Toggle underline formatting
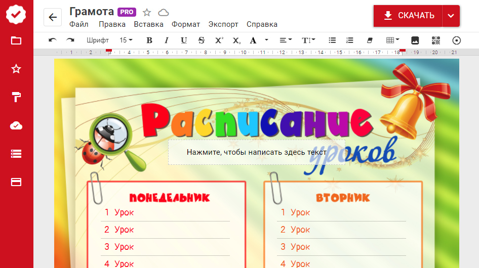This screenshot has height=268, width=479. coord(184,40)
